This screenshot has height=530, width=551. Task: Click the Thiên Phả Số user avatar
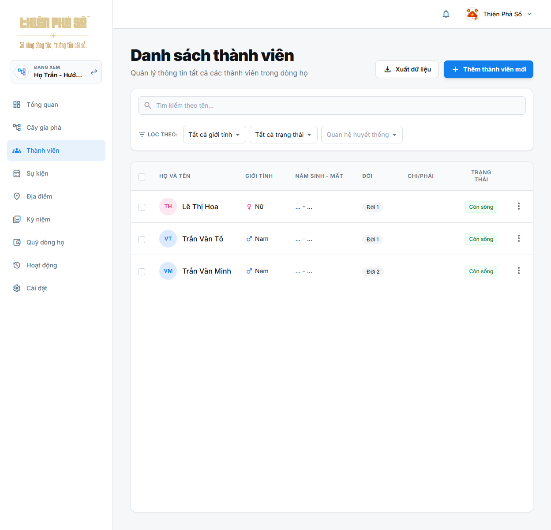(x=472, y=14)
